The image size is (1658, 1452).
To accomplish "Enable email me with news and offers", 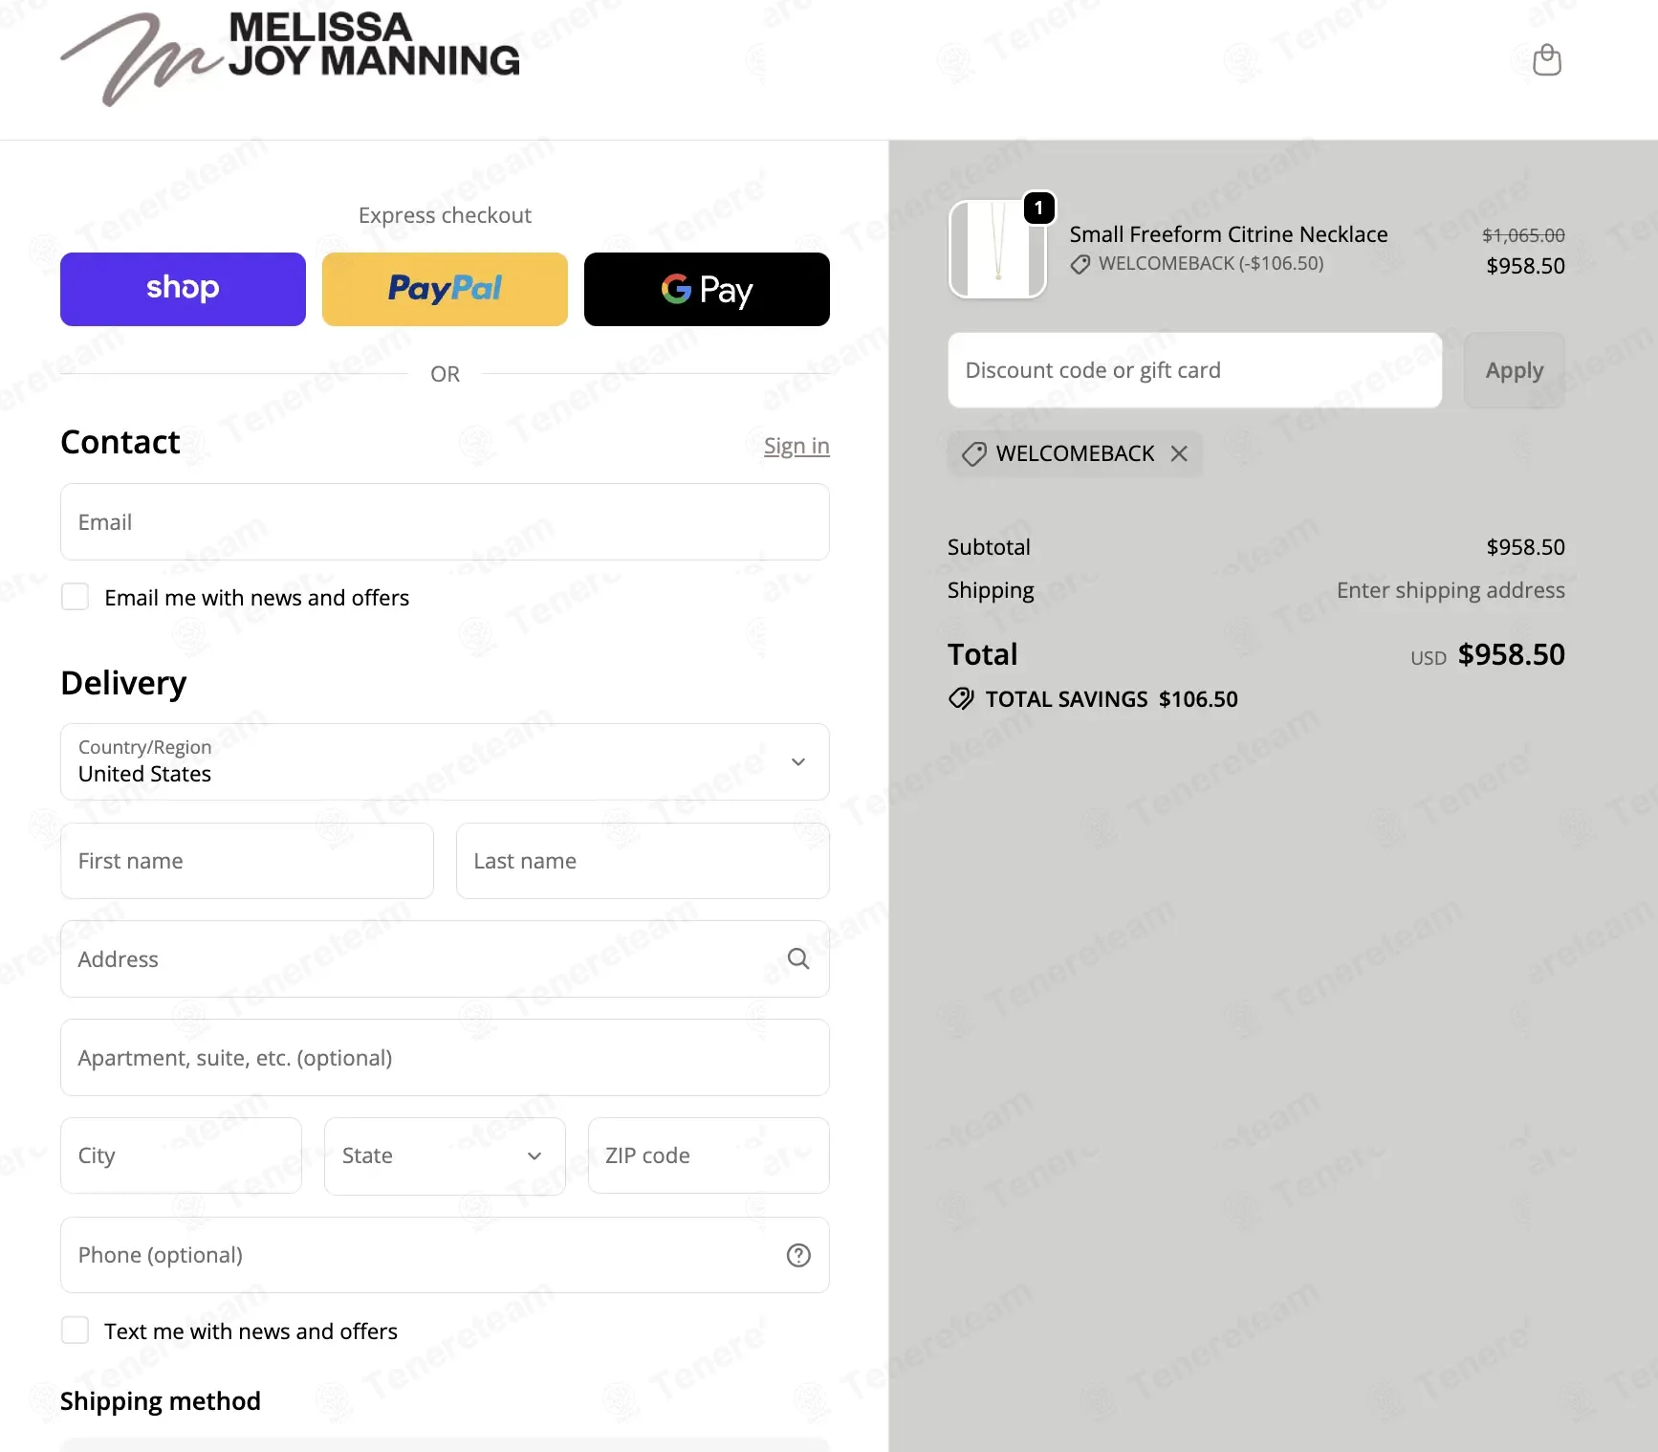I will (75, 597).
